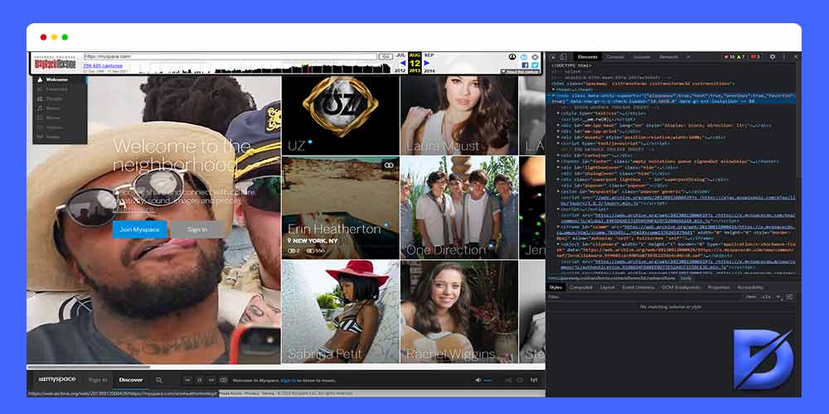Open the Erin Heatherton tile
Viewport: 829px width, 414px height.
tap(341, 207)
